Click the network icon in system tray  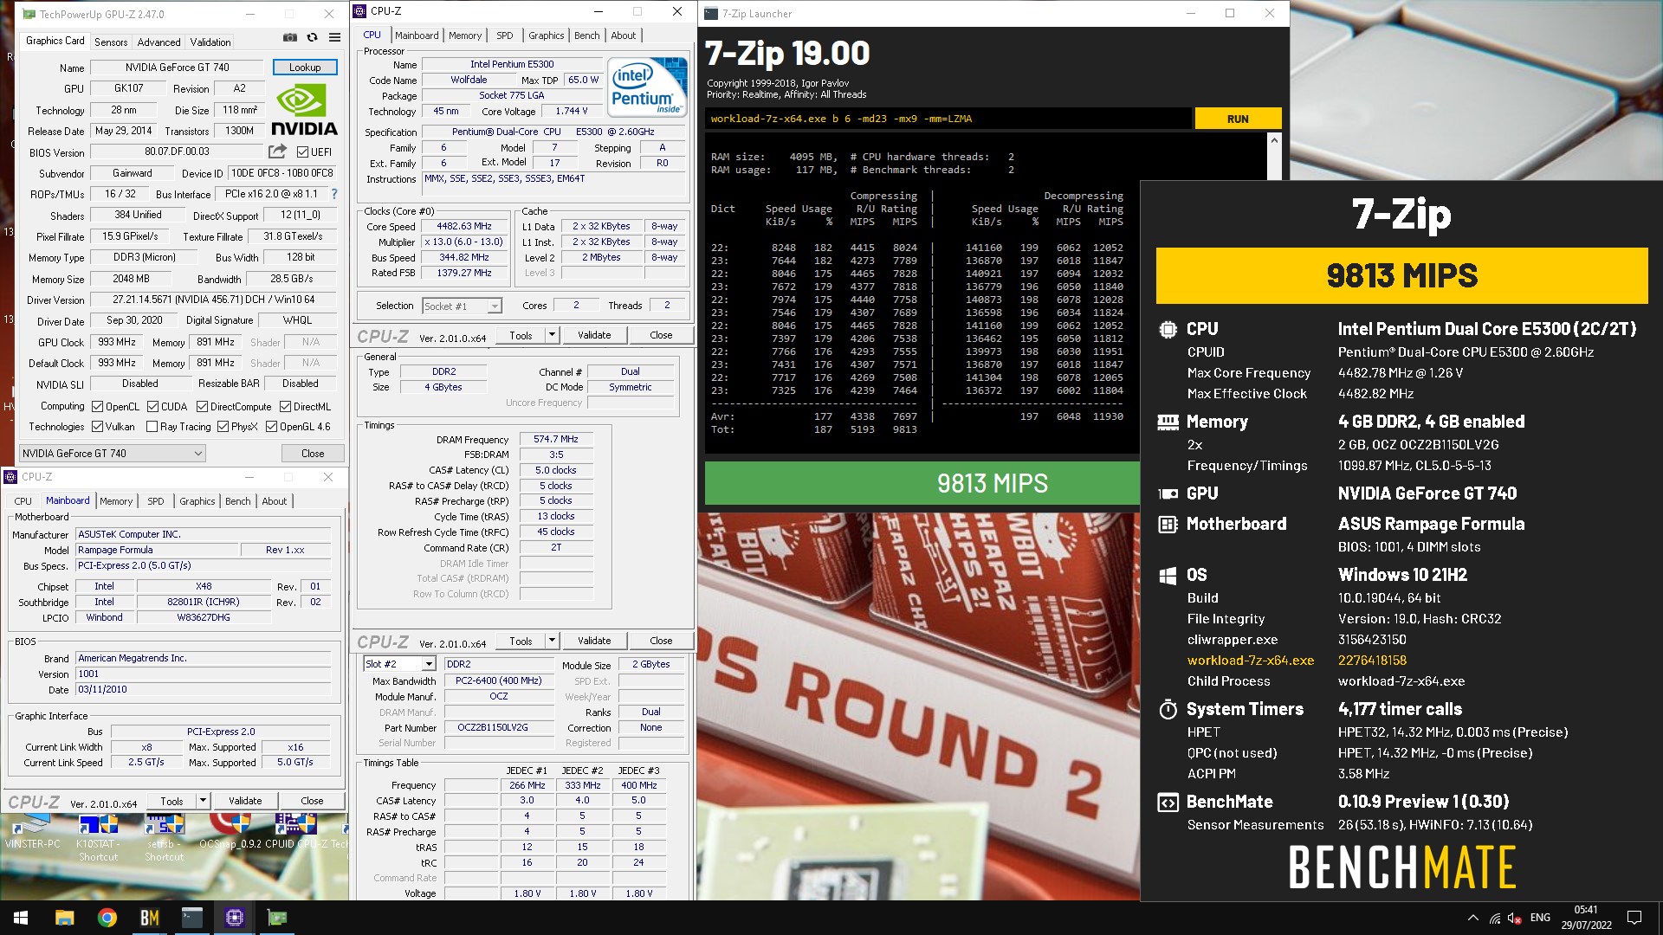click(x=1495, y=918)
